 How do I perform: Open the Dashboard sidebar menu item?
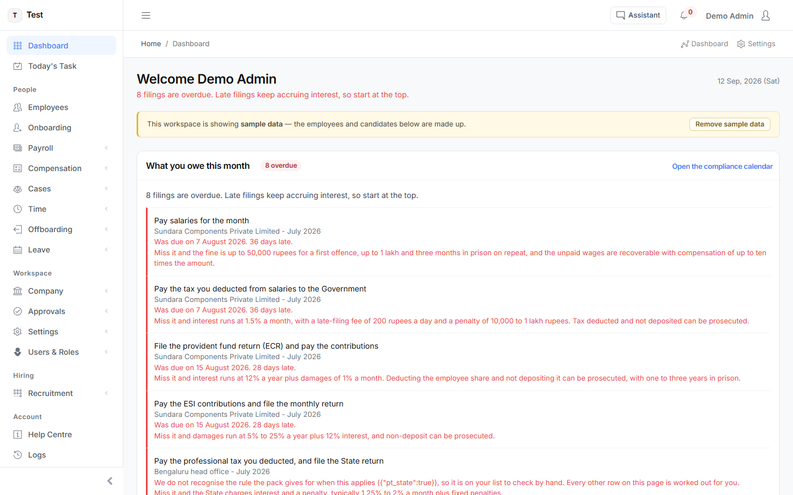tap(61, 46)
